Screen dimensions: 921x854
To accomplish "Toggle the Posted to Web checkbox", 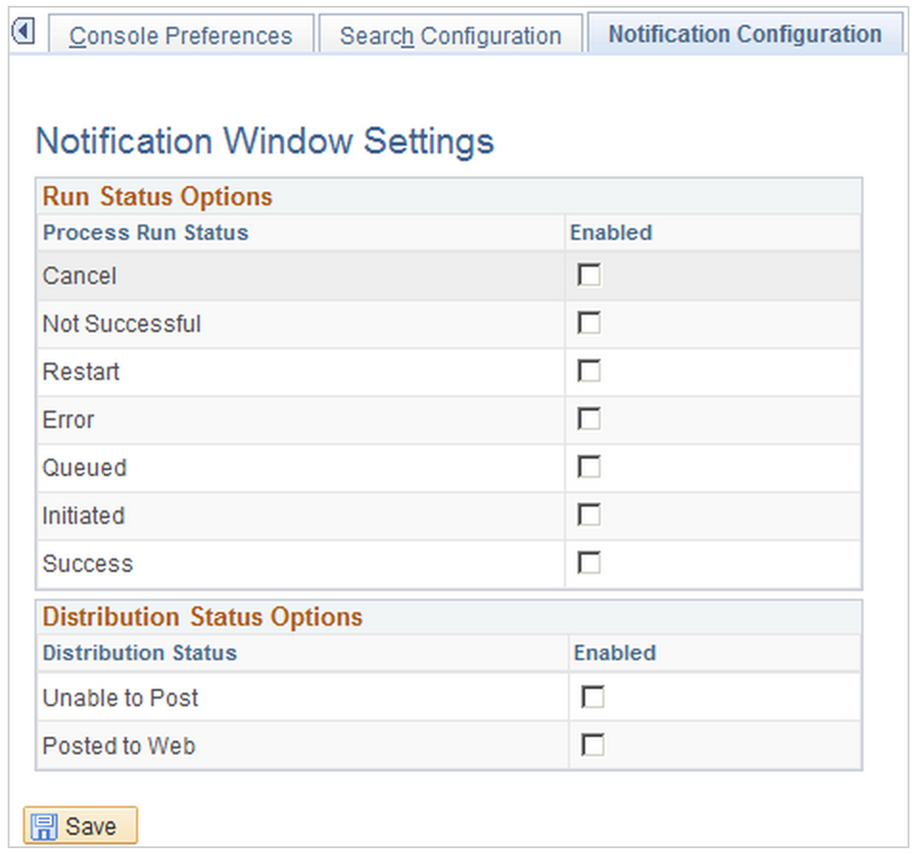I will point(593,746).
